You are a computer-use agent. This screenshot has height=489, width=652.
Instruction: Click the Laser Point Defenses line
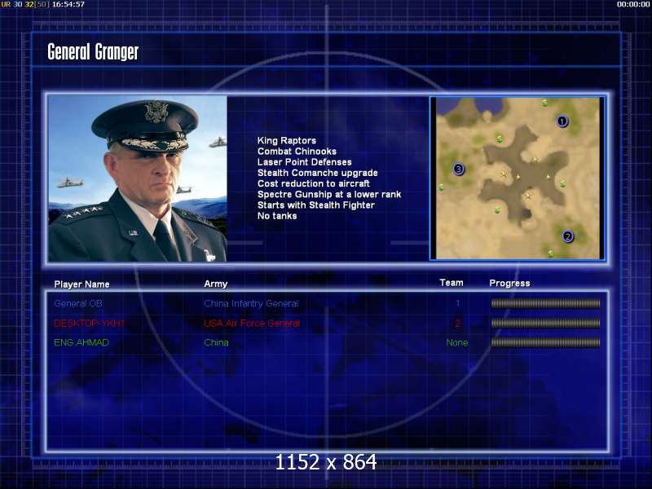[x=304, y=162]
